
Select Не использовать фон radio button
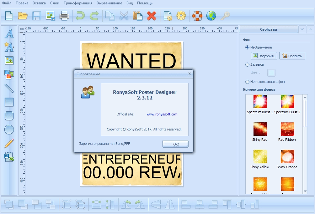pos(247,82)
